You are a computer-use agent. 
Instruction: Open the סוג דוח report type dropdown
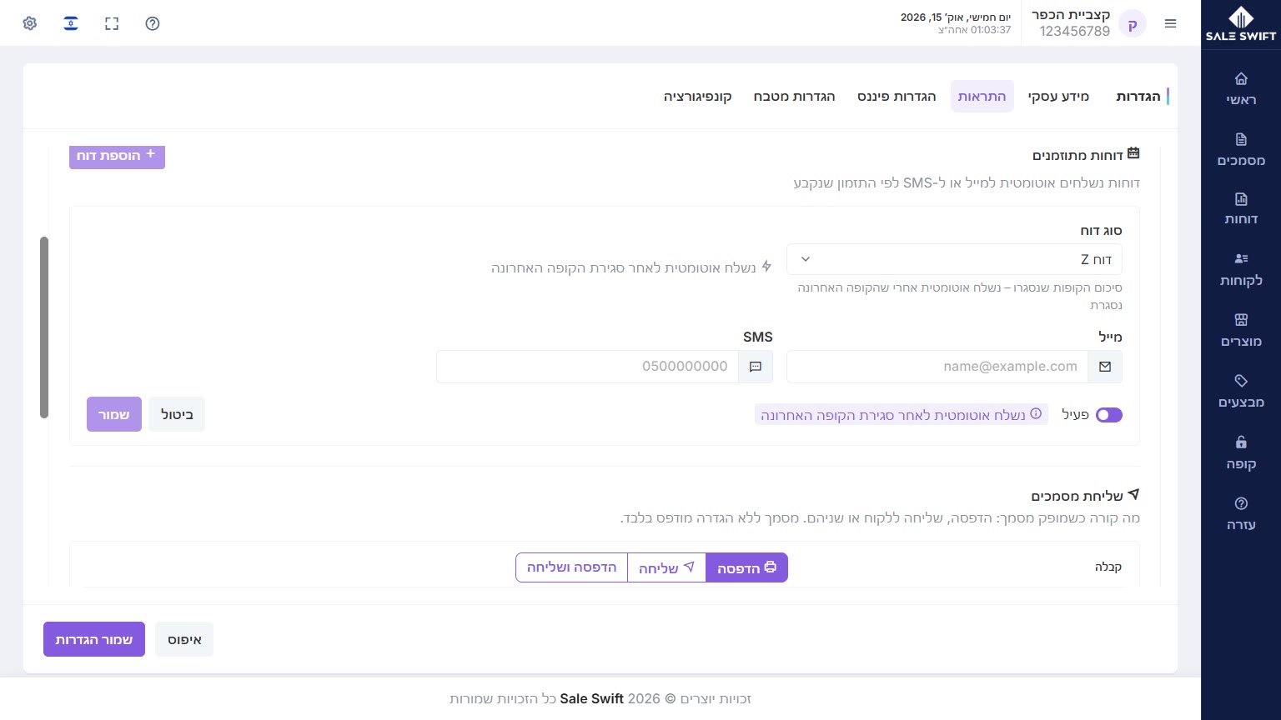point(954,259)
